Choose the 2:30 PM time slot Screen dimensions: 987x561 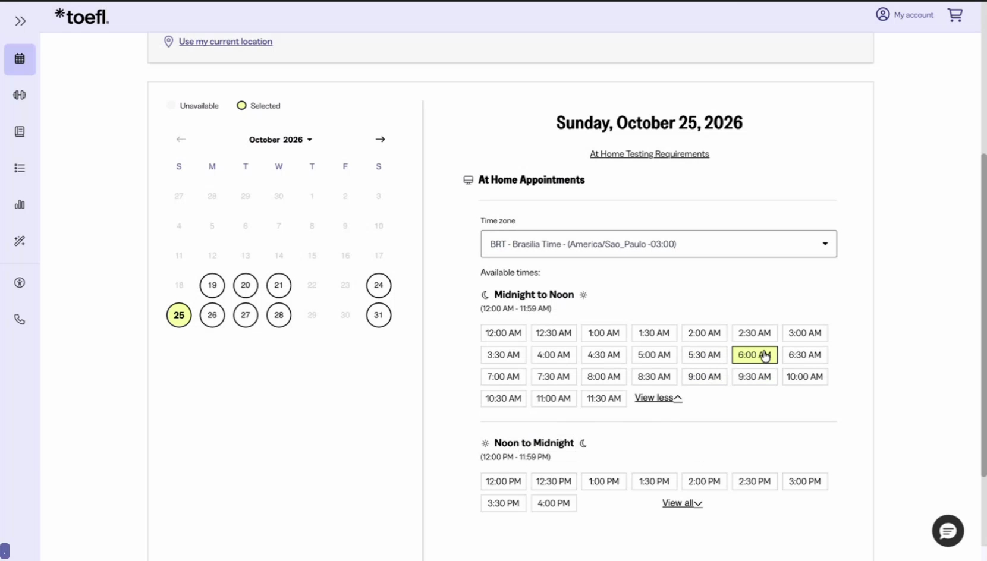[755, 481]
